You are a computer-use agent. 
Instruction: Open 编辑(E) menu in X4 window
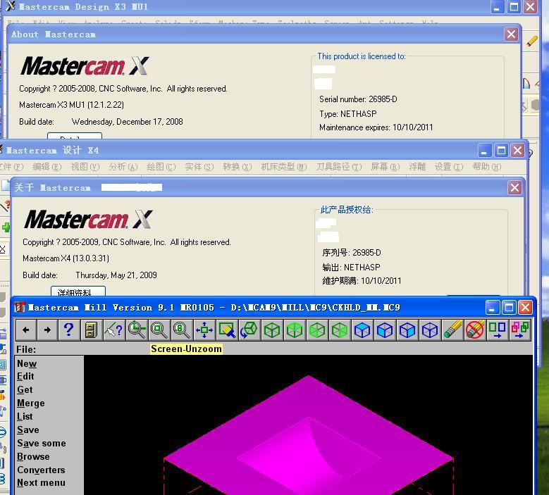tap(47, 167)
